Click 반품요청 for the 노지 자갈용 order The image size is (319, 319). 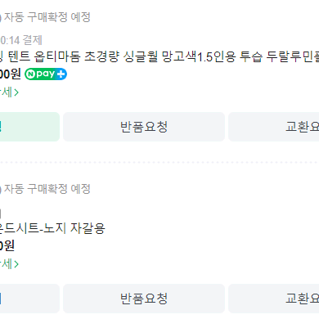pyautogui.click(x=144, y=299)
